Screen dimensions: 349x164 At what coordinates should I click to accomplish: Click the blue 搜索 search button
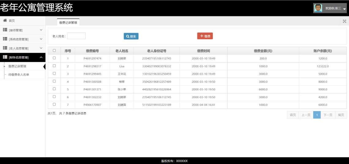click(x=131, y=36)
